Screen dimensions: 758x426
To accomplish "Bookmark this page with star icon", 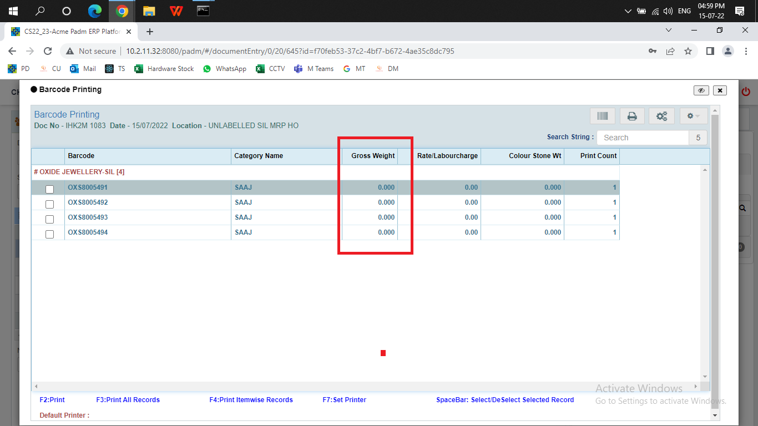I will point(688,51).
